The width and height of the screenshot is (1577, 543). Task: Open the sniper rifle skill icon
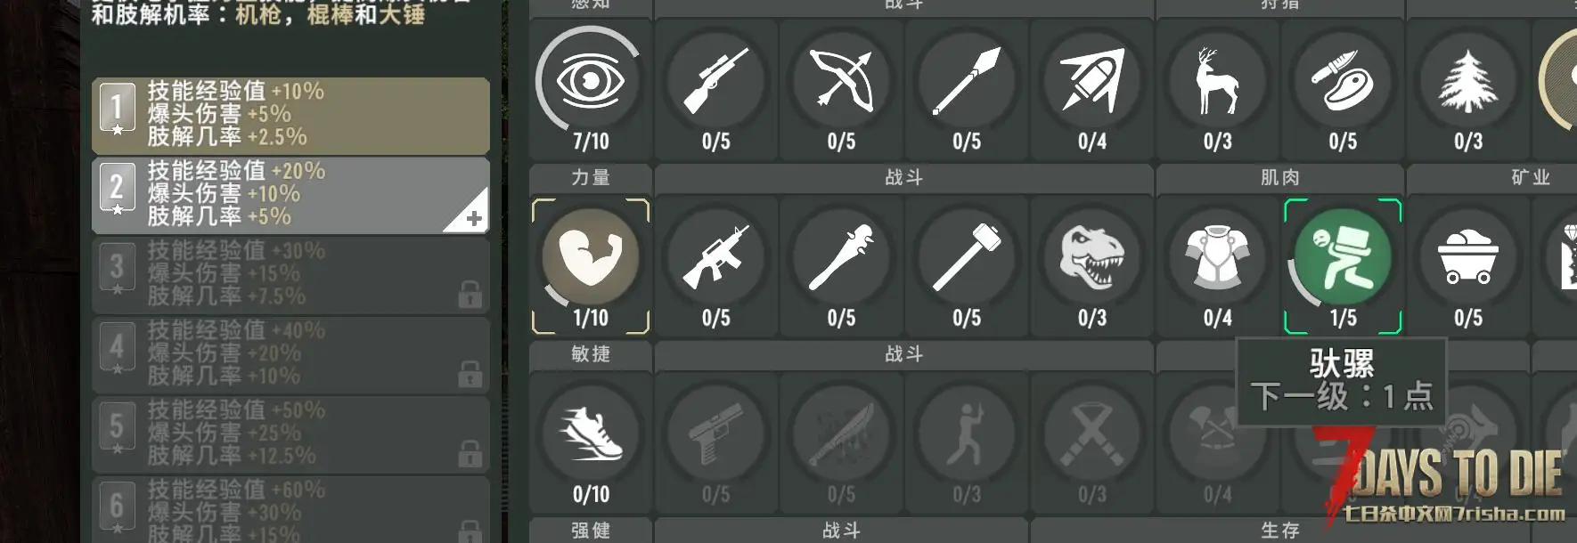pos(715,81)
